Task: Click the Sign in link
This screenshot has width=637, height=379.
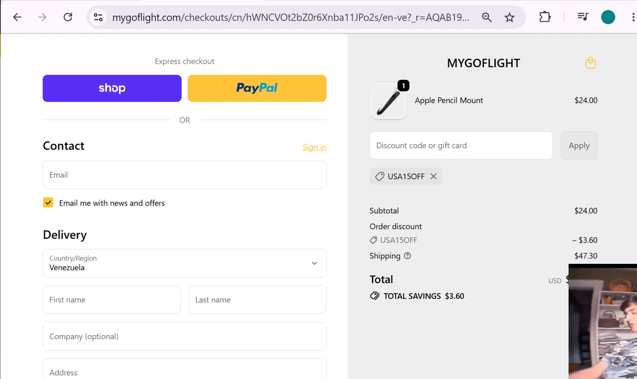Action: pos(314,147)
